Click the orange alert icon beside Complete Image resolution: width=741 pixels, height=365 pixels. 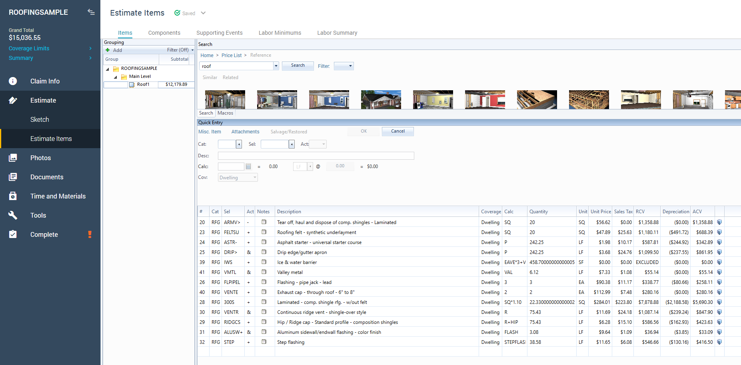(90, 234)
